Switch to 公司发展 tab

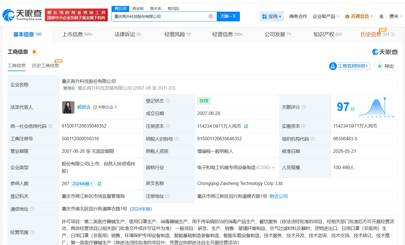tap(278, 34)
